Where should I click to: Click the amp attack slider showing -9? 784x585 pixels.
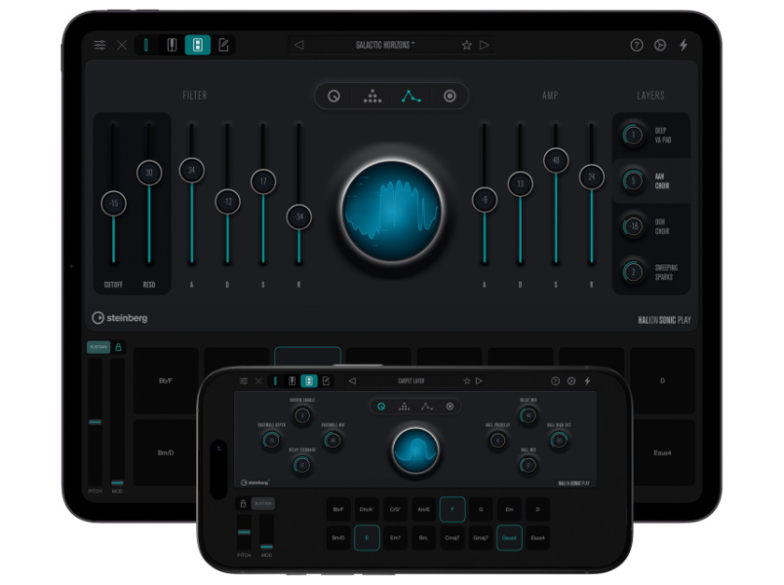tap(485, 200)
